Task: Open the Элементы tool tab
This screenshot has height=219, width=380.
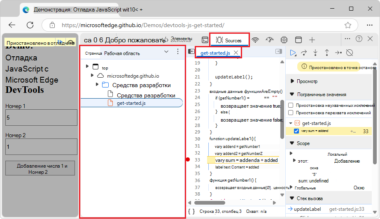Action: click(181, 39)
